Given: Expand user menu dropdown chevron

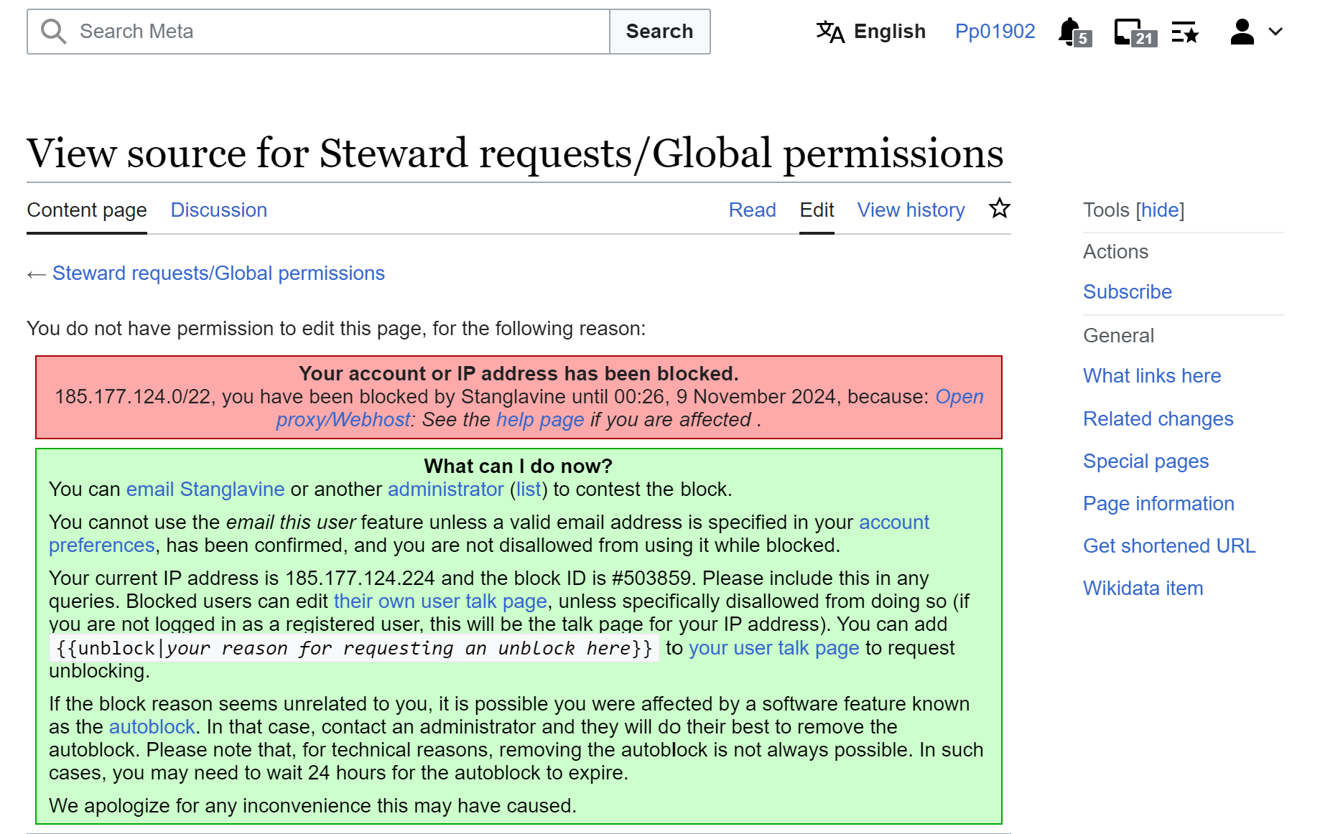Looking at the screenshot, I should (x=1275, y=32).
